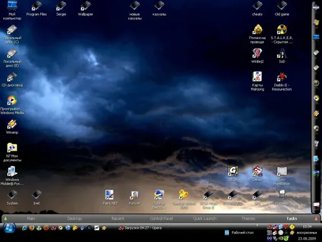Open the cheats folder shortcut
The width and height of the screenshot is (322, 242).
point(257,8)
